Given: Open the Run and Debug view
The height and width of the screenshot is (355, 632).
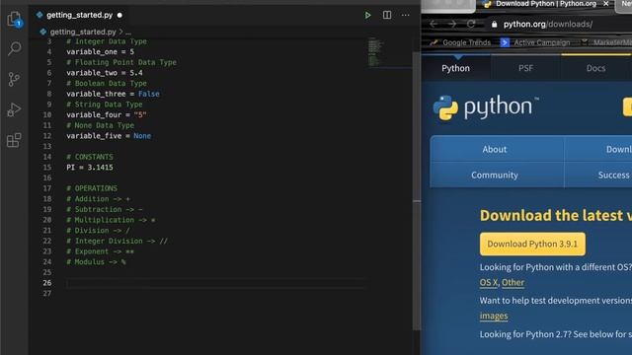Looking at the screenshot, I should tap(14, 109).
